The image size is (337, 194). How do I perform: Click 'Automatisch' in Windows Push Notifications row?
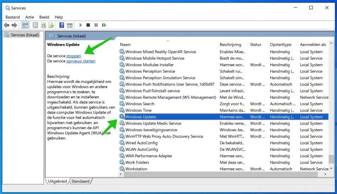tap(281, 84)
